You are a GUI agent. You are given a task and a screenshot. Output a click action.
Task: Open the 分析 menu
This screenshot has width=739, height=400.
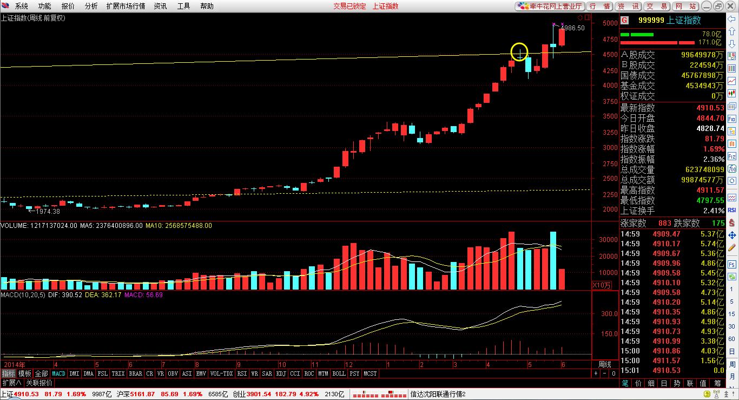pyautogui.click(x=91, y=6)
